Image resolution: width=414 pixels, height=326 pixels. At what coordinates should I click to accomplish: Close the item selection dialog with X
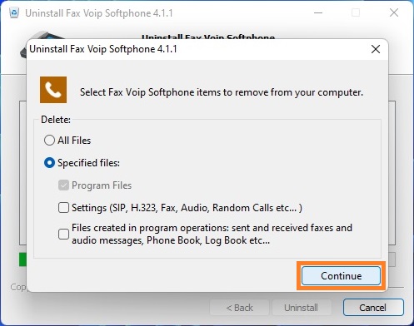tap(376, 49)
